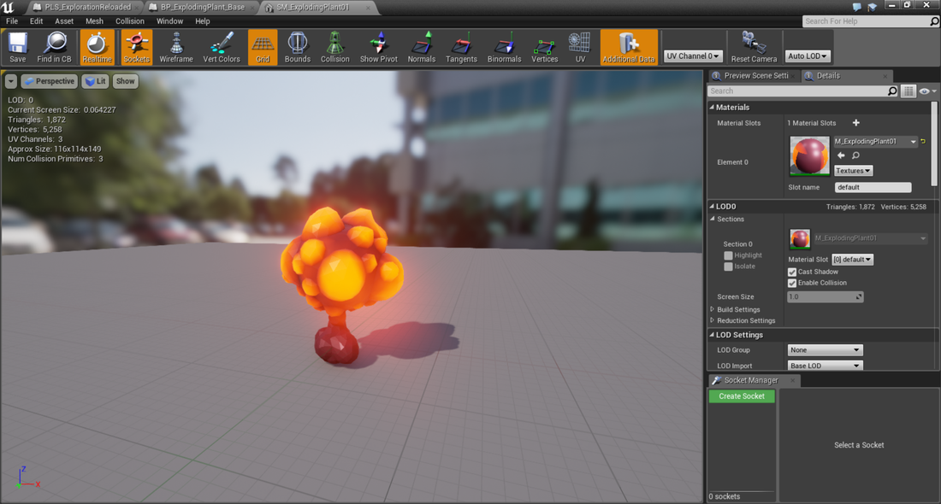Click the Perspective viewport button
This screenshot has width=941, height=504.
(50, 81)
